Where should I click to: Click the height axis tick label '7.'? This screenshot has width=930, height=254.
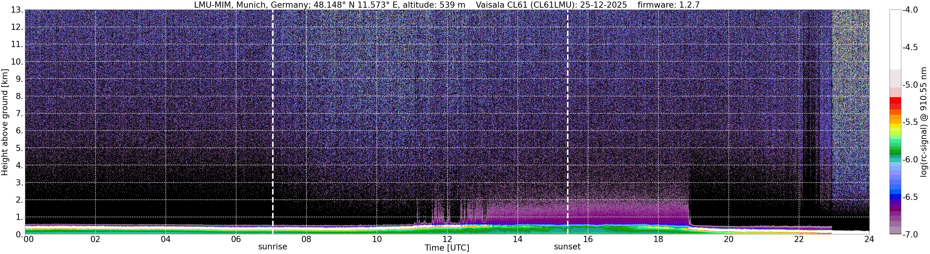click(x=19, y=114)
